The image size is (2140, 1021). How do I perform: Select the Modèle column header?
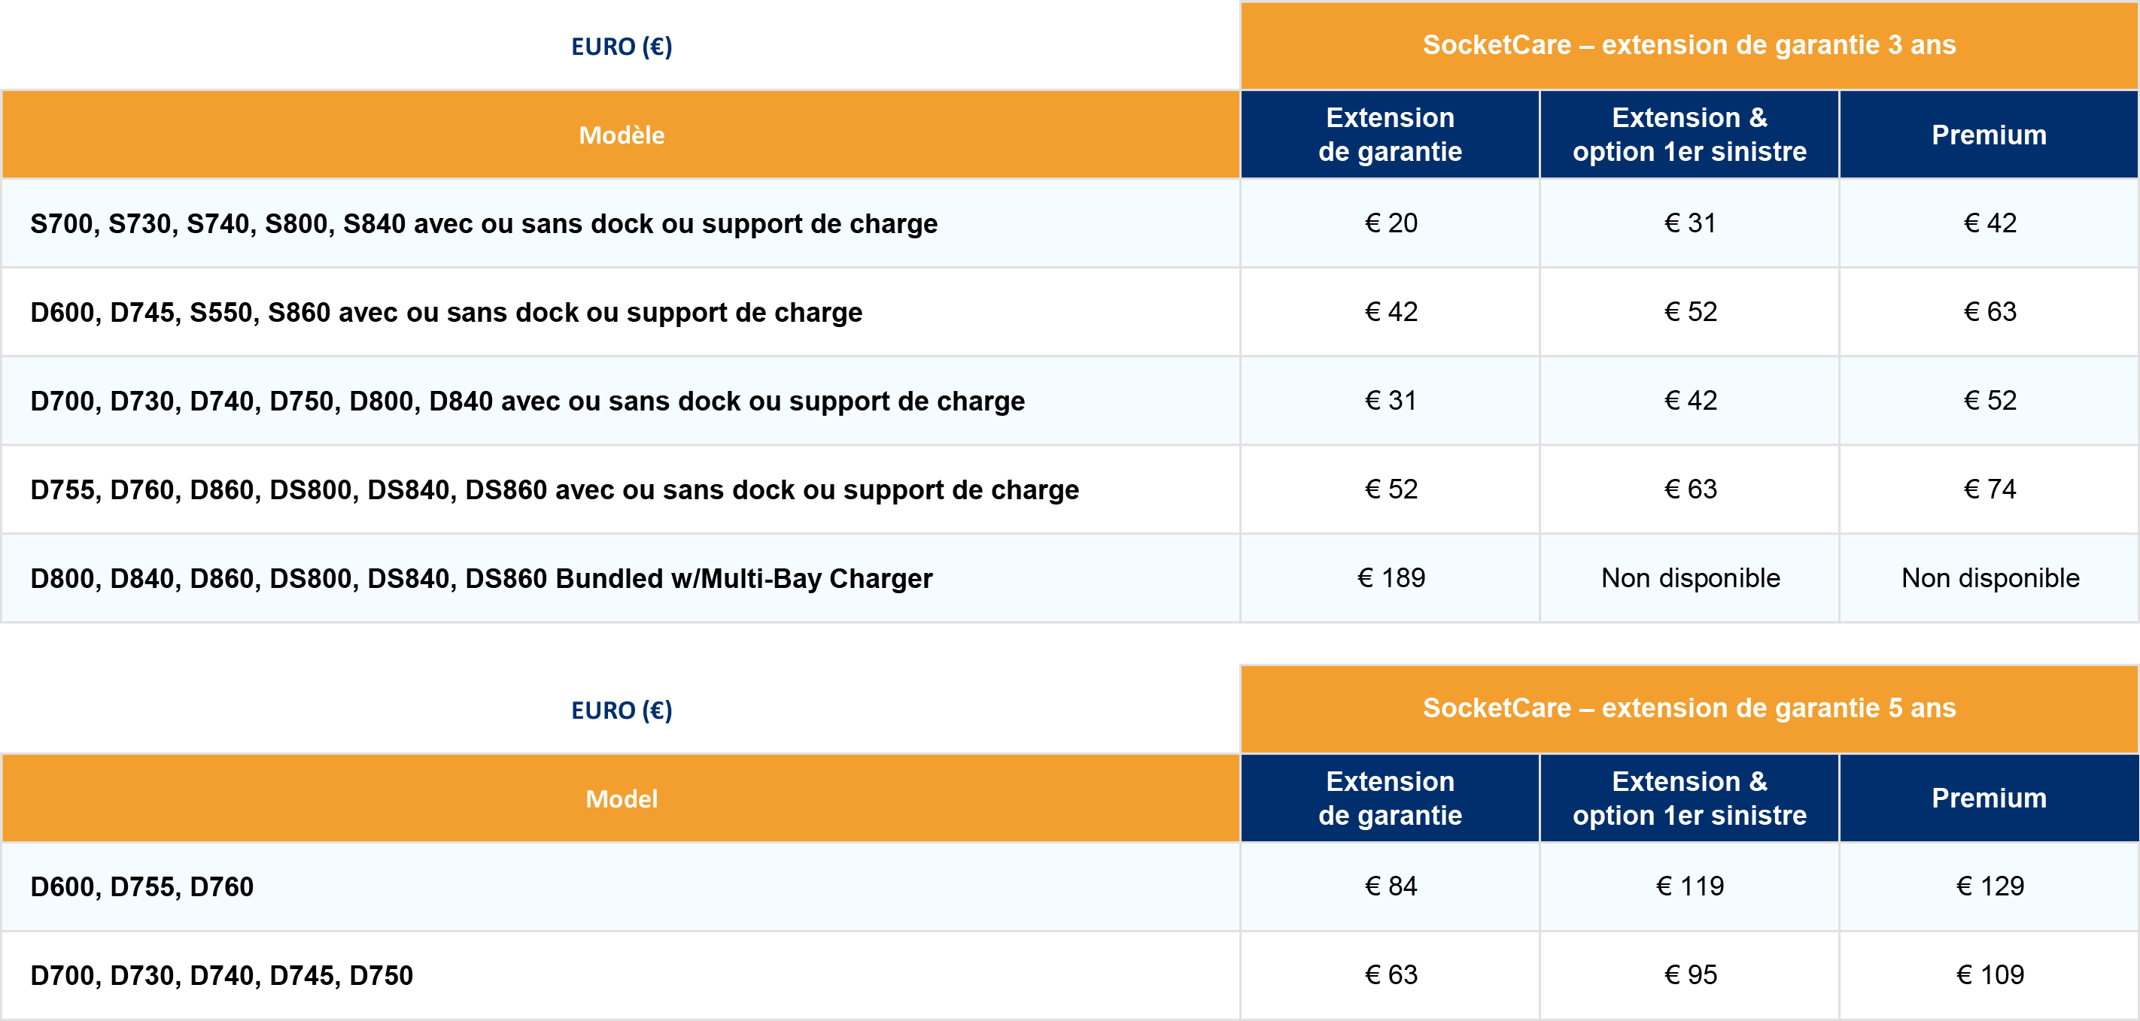coord(621,135)
